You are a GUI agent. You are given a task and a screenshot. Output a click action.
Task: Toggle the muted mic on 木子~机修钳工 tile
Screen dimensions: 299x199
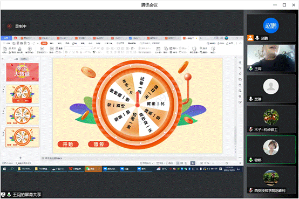coord(251,129)
